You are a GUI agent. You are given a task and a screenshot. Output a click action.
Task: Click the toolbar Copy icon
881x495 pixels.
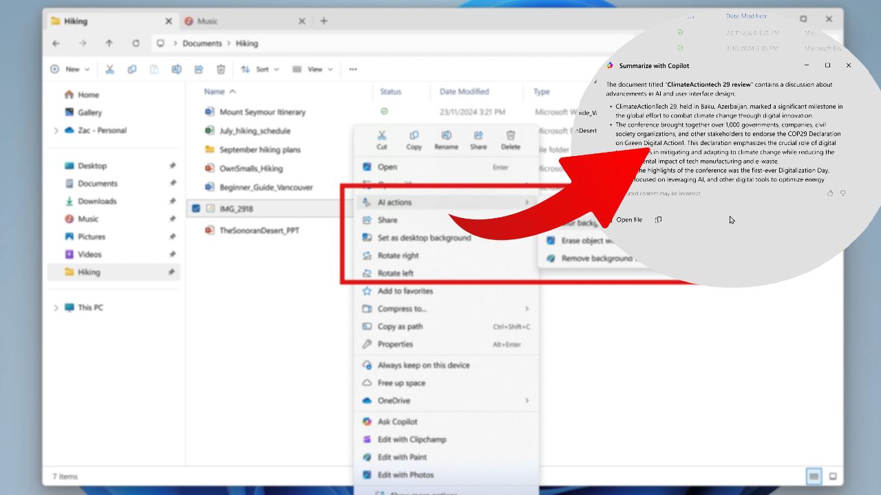point(132,69)
